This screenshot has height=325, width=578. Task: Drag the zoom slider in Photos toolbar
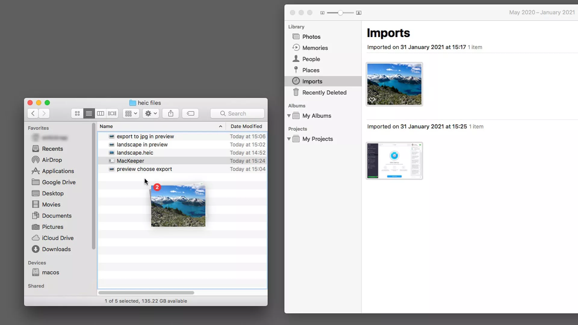point(340,13)
